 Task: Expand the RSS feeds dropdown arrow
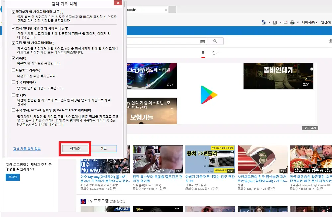(x=280, y=22)
